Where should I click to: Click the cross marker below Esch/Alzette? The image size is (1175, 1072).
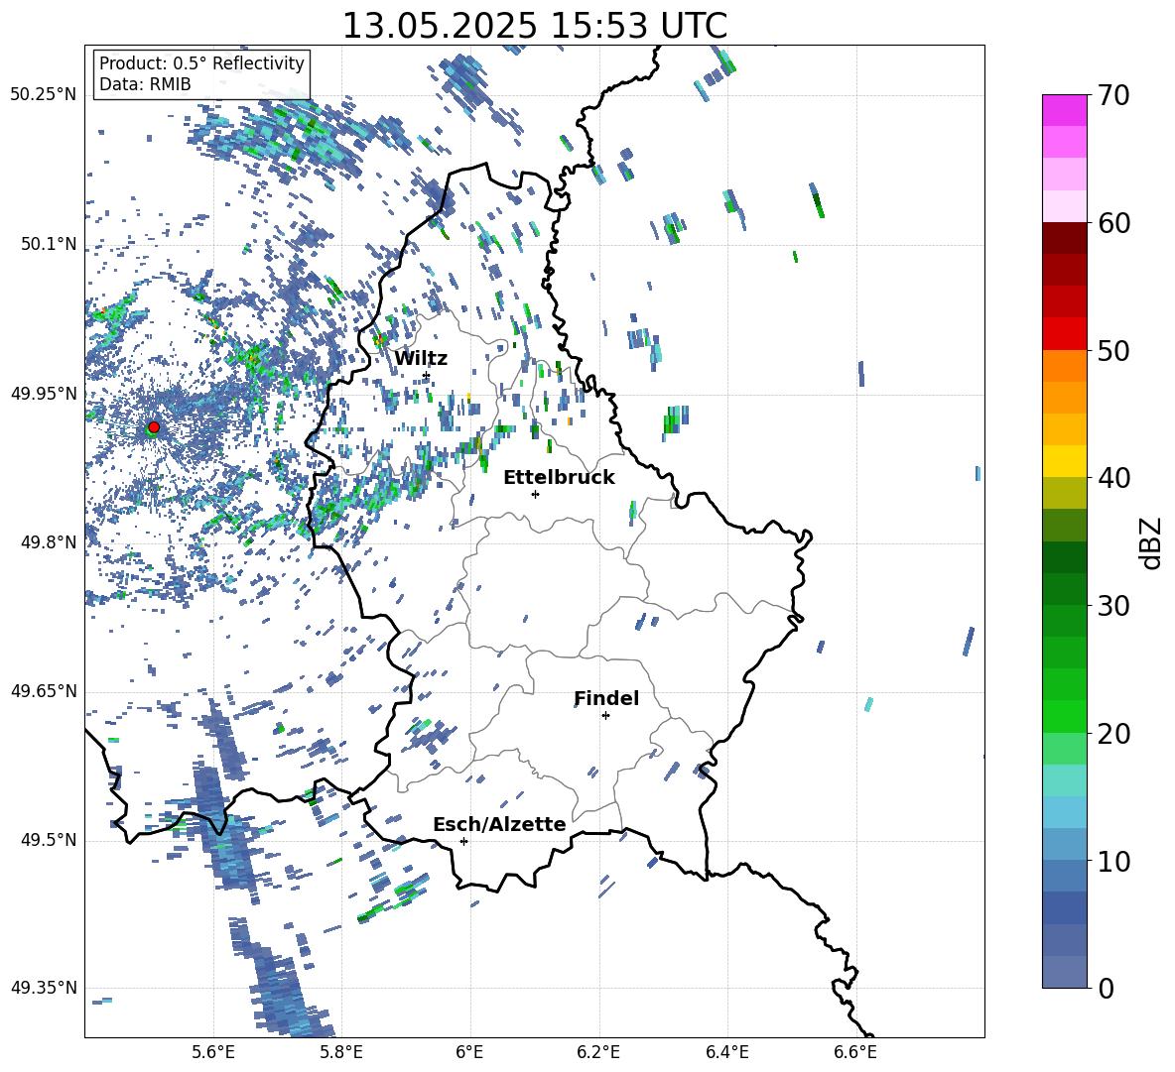pos(463,841)
